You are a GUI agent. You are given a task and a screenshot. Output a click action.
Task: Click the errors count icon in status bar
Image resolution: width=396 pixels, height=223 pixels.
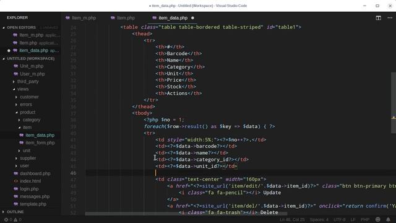[6, 219]
